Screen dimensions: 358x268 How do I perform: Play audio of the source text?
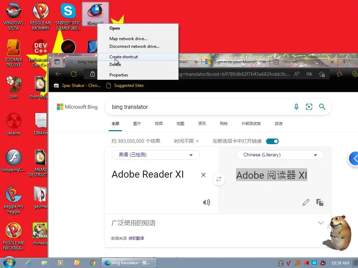click(206, 202)
